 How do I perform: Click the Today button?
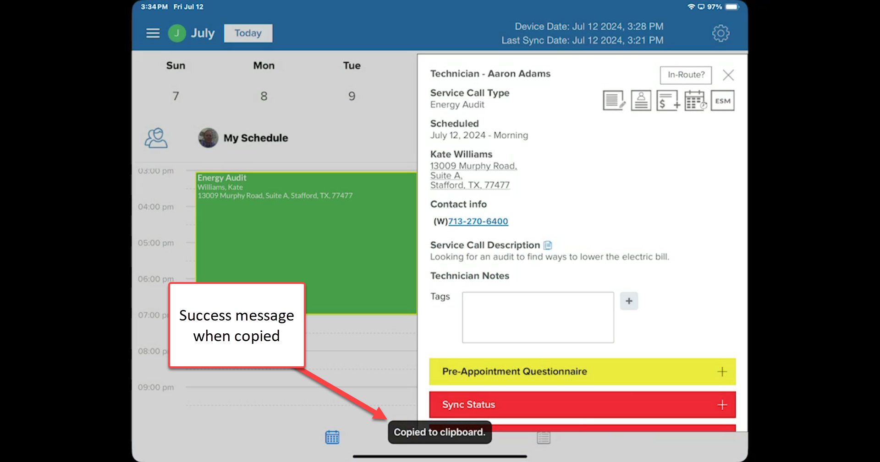point(248,33)
